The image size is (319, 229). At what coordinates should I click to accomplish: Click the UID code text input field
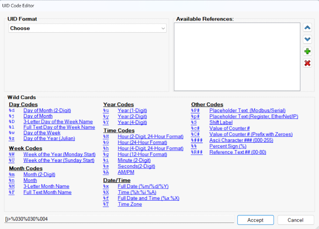point(118,219)
